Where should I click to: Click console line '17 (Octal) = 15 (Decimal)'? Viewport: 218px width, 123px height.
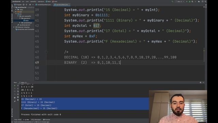click(x=36, y=105)
